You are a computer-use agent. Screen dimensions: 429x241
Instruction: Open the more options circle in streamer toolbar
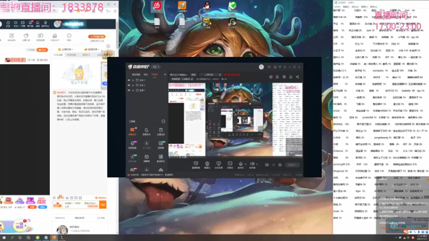click(69, 37)
